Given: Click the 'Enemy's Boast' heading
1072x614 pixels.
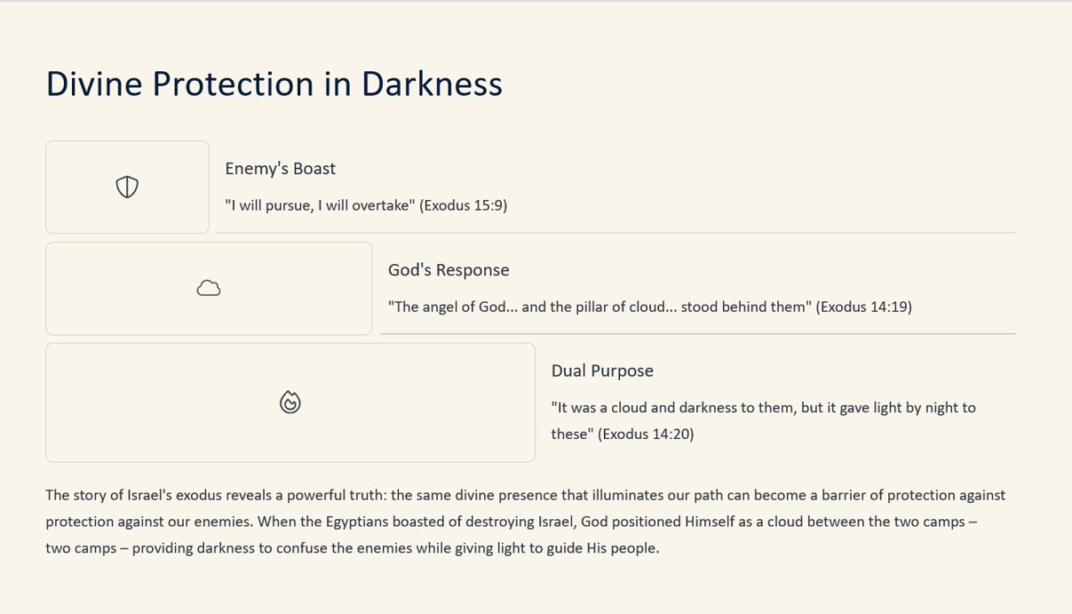Looking at the screenshot, I should click(x=281, y=169).
